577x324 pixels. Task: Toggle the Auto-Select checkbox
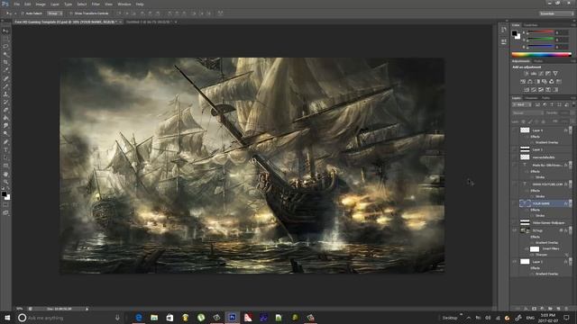tap(23, 13)
